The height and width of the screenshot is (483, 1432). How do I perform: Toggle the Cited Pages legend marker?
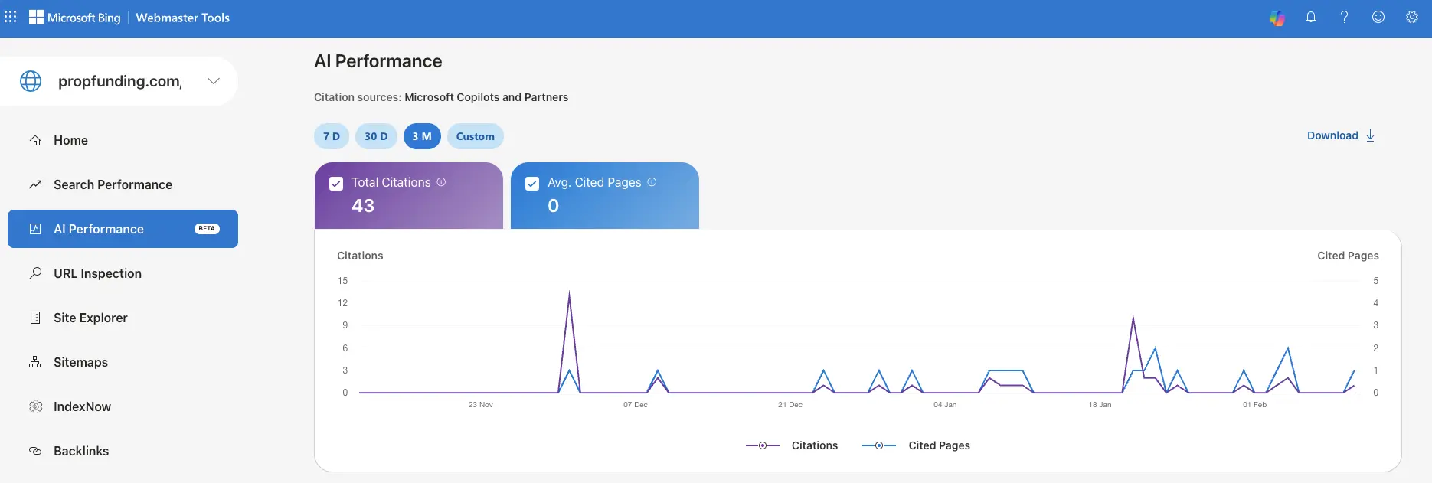click(x=879, y=445)
